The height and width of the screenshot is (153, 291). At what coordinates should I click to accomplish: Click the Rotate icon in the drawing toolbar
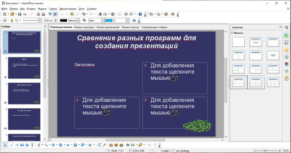[x=128, y=145]
